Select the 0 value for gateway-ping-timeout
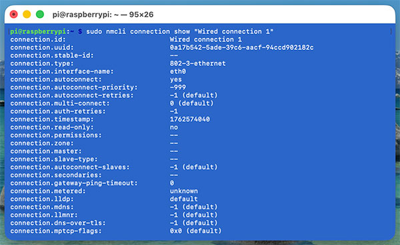Viewport: 400px width, 245px height. pyautogui.click(x=172, y=183)
